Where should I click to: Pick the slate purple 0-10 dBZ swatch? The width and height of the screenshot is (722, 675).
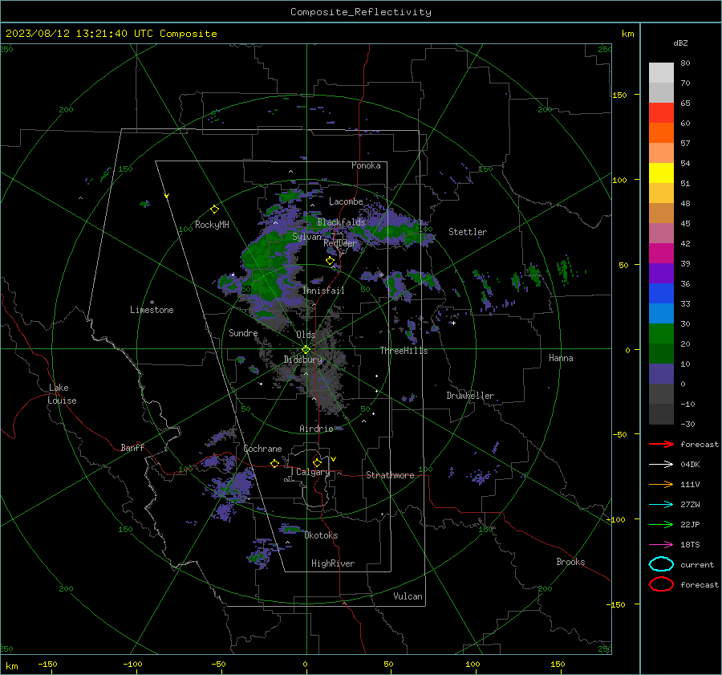(661, 373)
